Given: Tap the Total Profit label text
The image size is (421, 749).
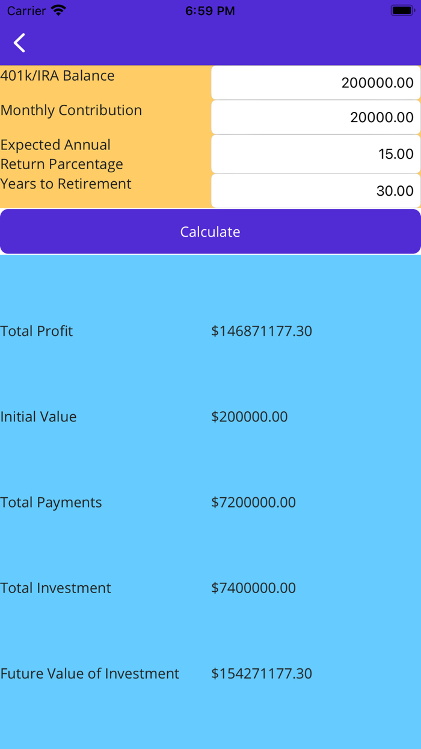Looking at the screenshot, I should [37, 331].
